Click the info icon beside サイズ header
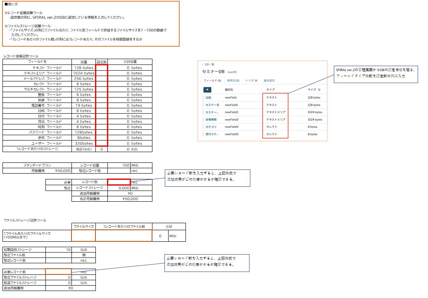The image size is (428, 298). coord(319,90)
